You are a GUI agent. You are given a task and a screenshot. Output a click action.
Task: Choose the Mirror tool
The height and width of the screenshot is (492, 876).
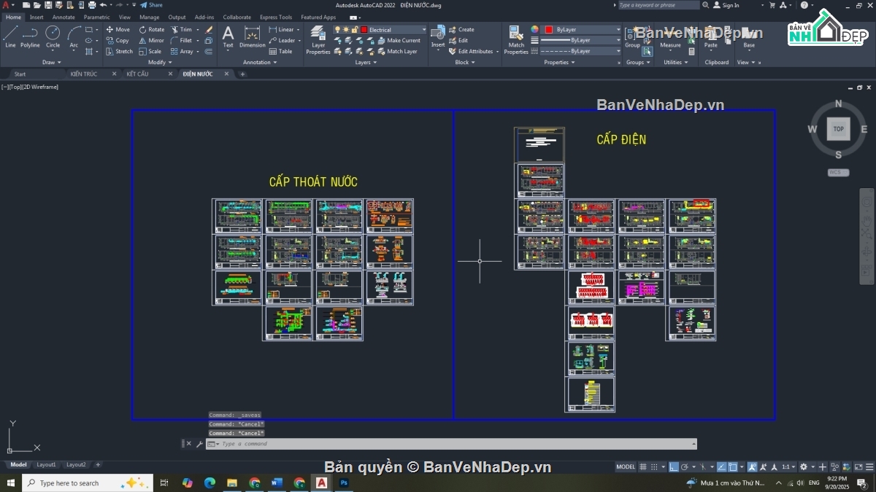(x=151, y=41)
